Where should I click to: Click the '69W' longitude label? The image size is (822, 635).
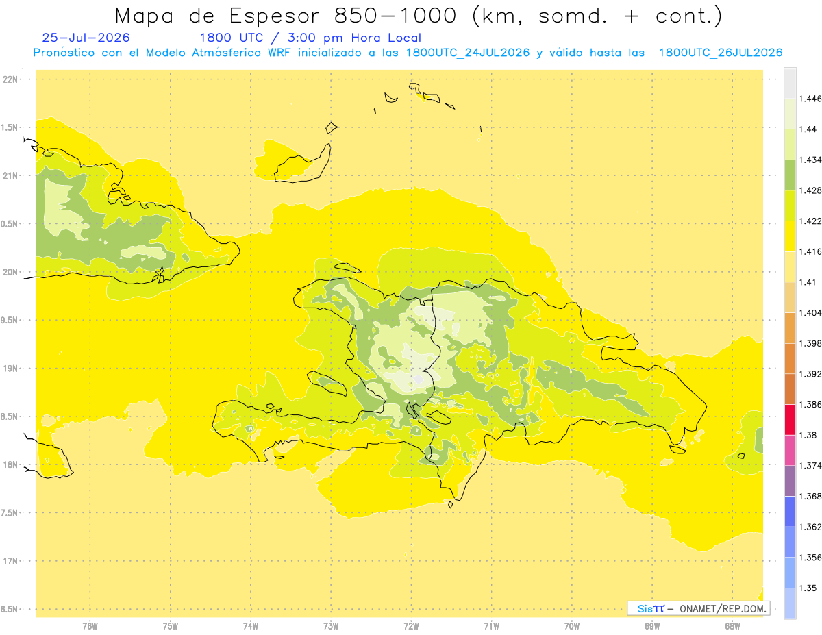(x=652, y=625)
